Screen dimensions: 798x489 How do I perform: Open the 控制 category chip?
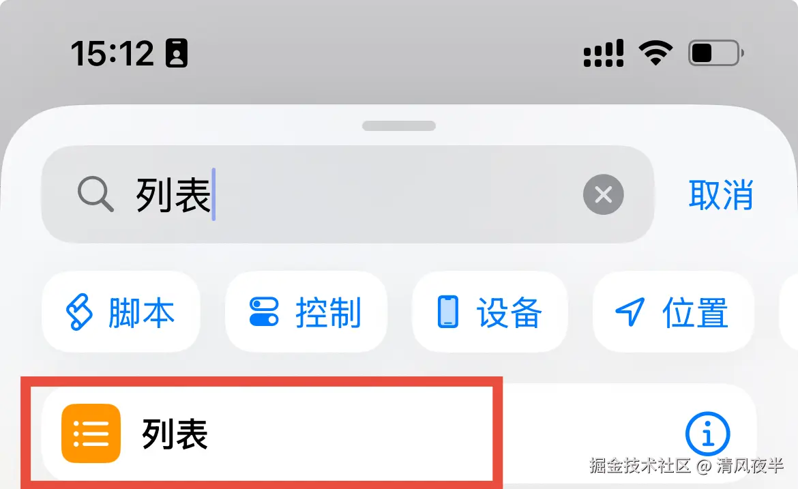coord(306,312)
